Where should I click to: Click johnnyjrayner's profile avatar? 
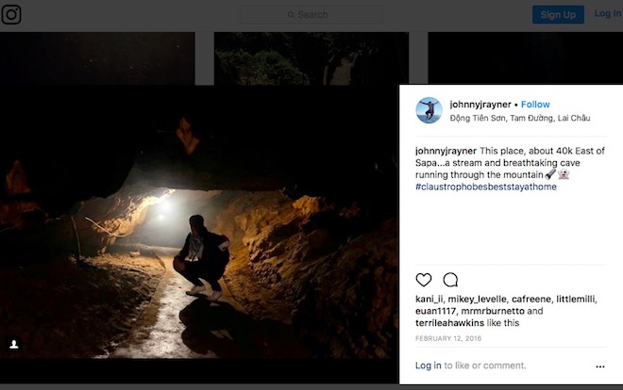pos(429,110)
